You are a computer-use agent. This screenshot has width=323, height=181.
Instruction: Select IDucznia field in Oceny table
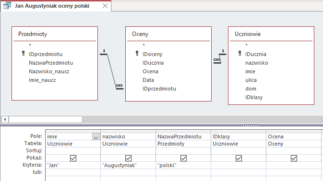[x=153, y=63]
